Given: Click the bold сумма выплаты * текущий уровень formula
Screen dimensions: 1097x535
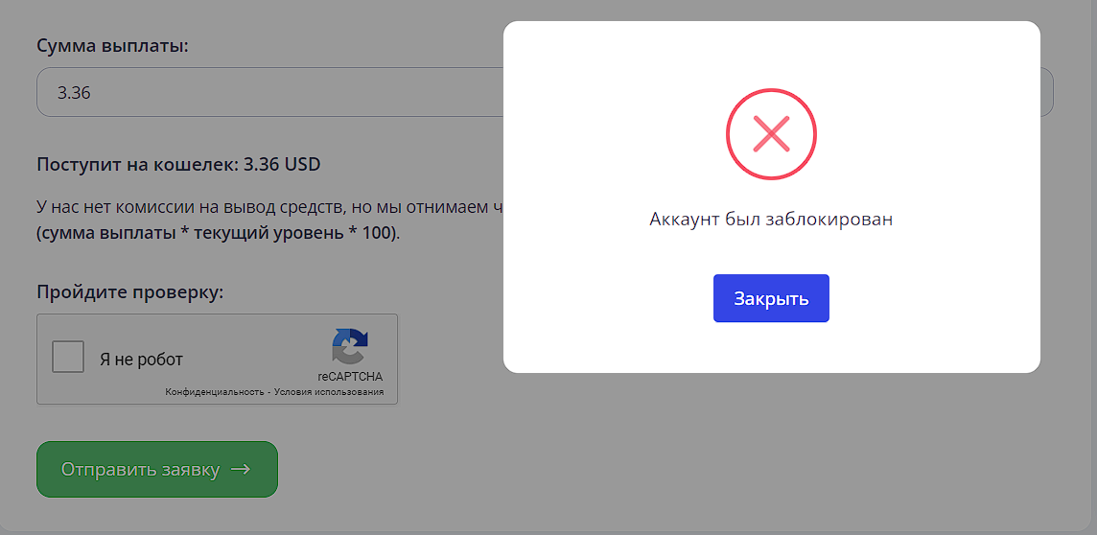Looking at the screenshot, I should tap(219, 232).
